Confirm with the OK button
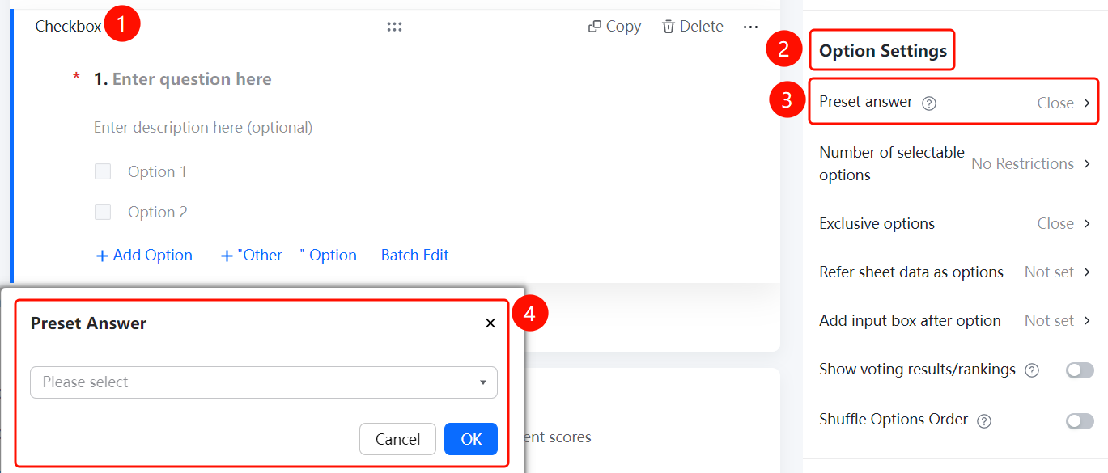 click(471, 439)
